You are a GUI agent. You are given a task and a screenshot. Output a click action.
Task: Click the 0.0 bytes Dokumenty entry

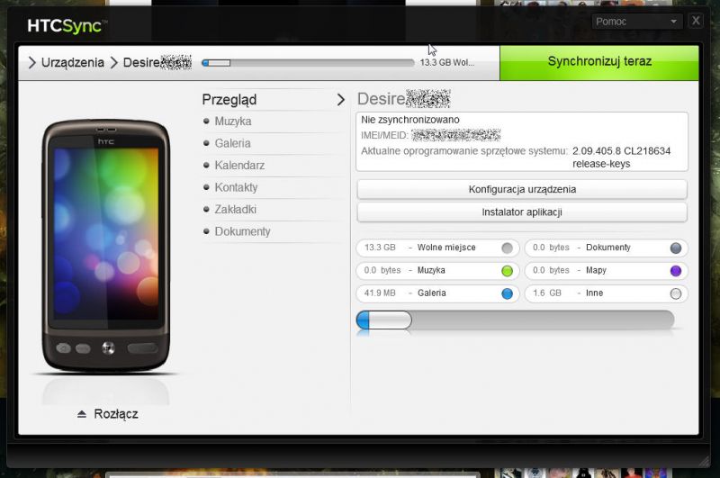[606, 248]
